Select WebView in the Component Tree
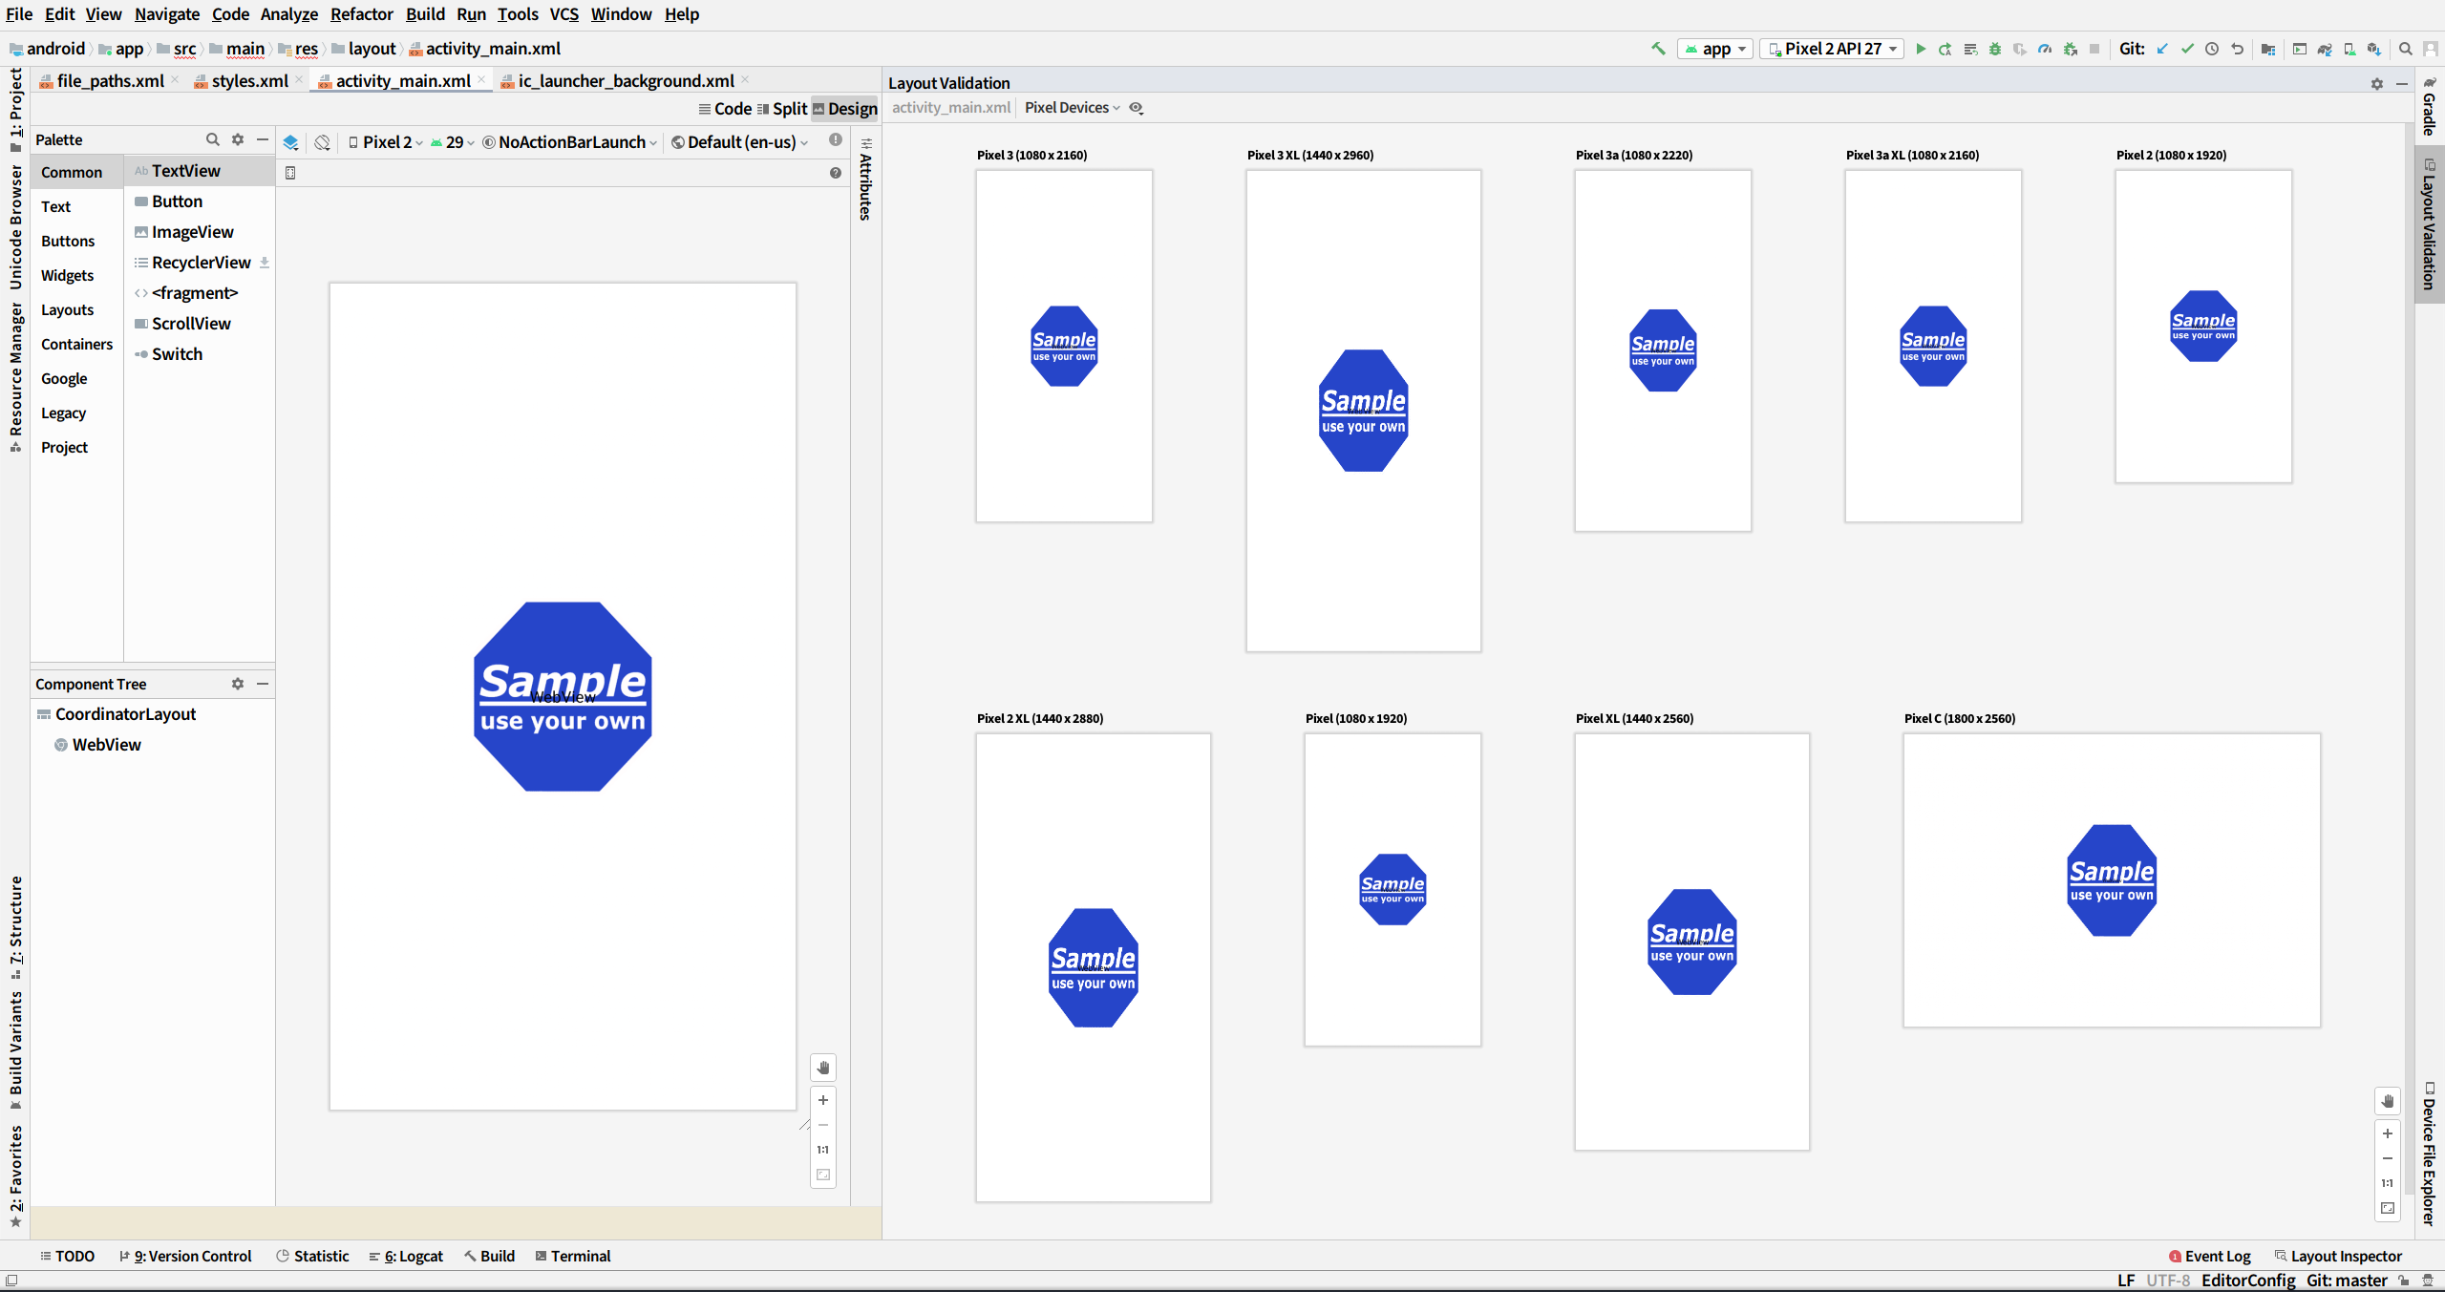 coord(107,745)
